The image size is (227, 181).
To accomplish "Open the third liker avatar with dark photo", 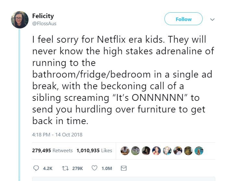I will click(146, 151).
